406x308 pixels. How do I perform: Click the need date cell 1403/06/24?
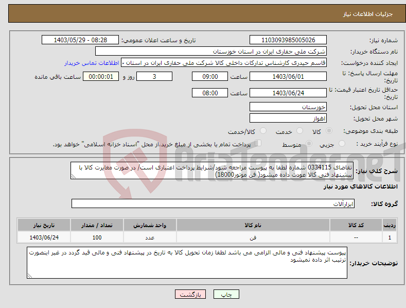(44, 237)
